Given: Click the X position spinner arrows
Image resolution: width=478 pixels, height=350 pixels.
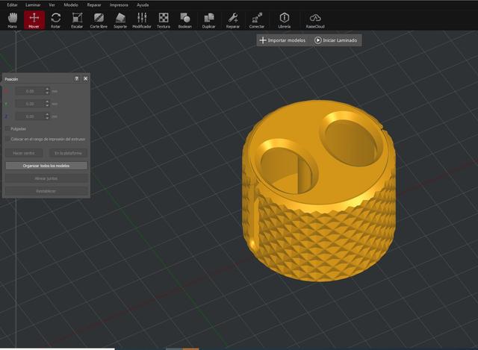Looking at the screenshot, I should [47, 91].
